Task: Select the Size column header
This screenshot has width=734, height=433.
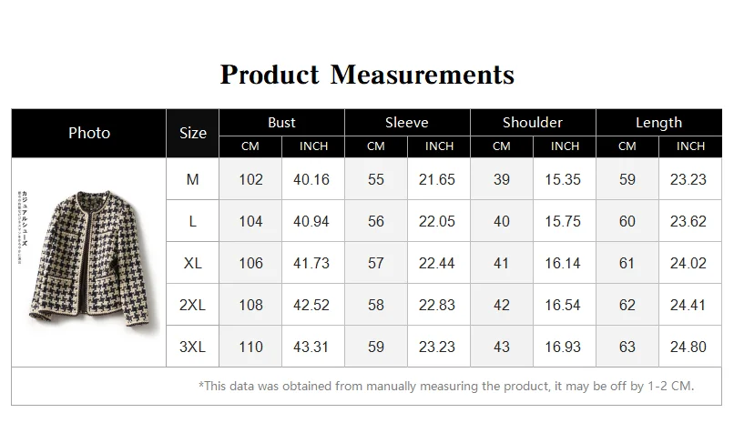Action: [x=193, y=133]
